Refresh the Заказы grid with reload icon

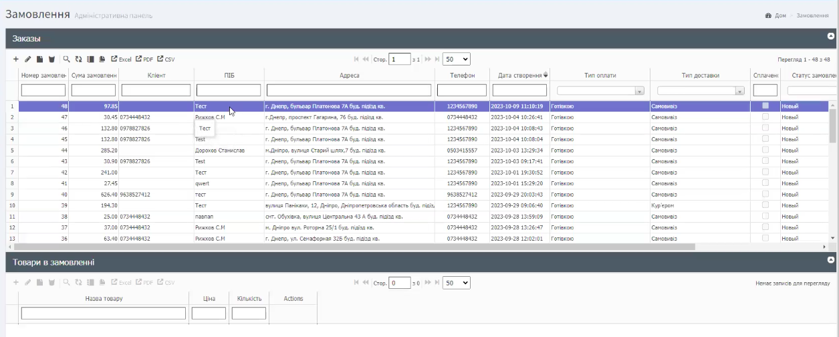click(78, 59)
